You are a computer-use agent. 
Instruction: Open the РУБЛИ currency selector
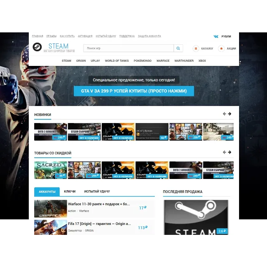click(226, 36)
